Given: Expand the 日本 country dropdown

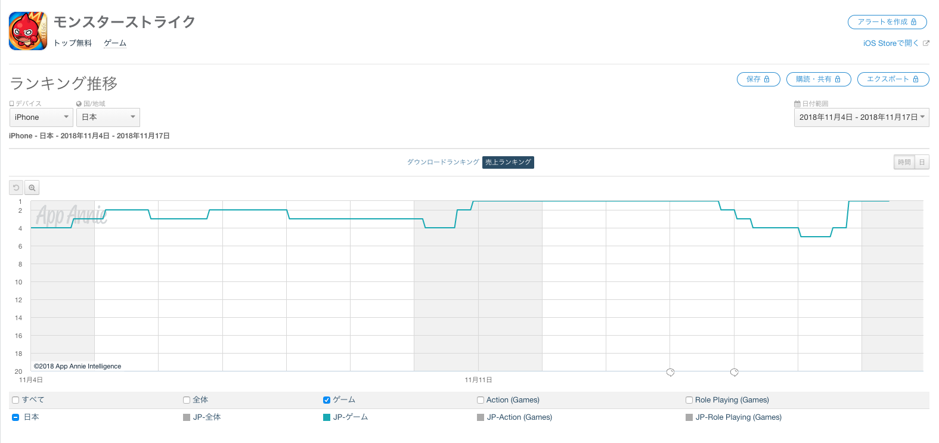Looking at the screenshot, I should [x=108, y=117].
